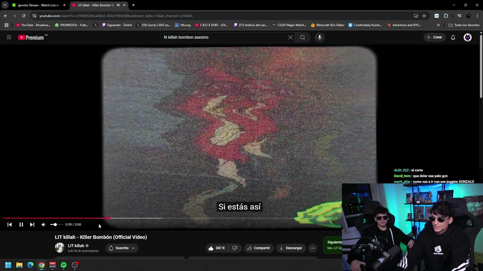Start voice search with the microphone icon
The image size is (483, 271).
point(320,37)
